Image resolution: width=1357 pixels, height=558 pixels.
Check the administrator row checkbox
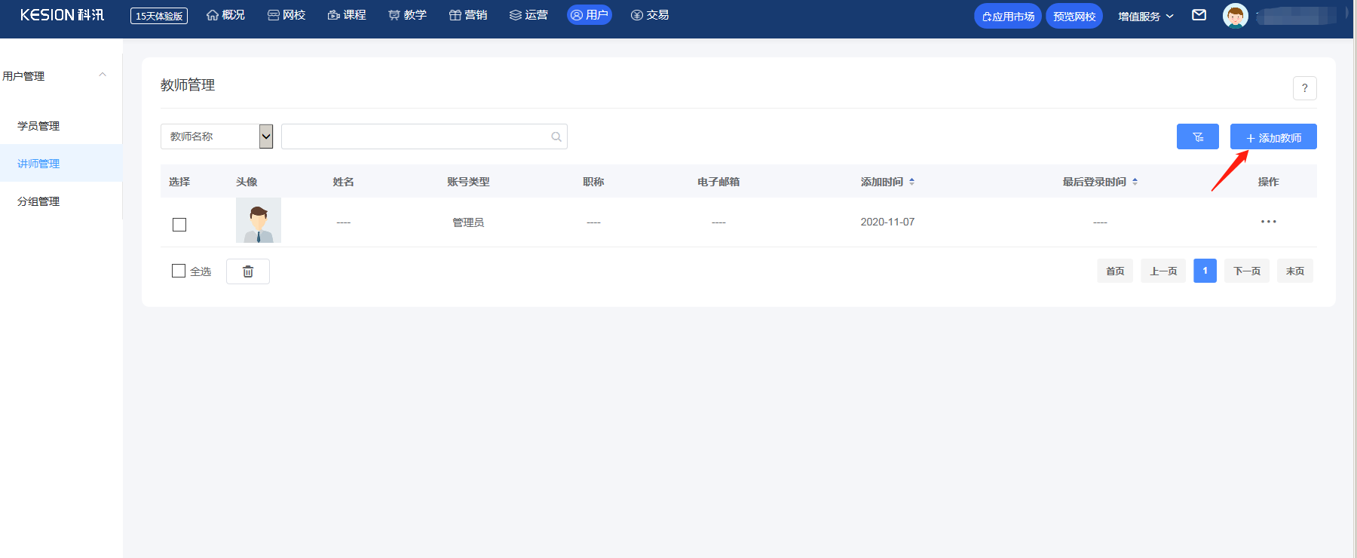coord(179,225)
